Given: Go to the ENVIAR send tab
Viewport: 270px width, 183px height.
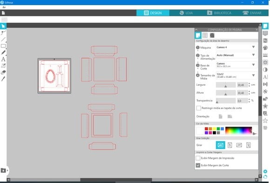Looking at the screenshot, I should tap(252, 13).
